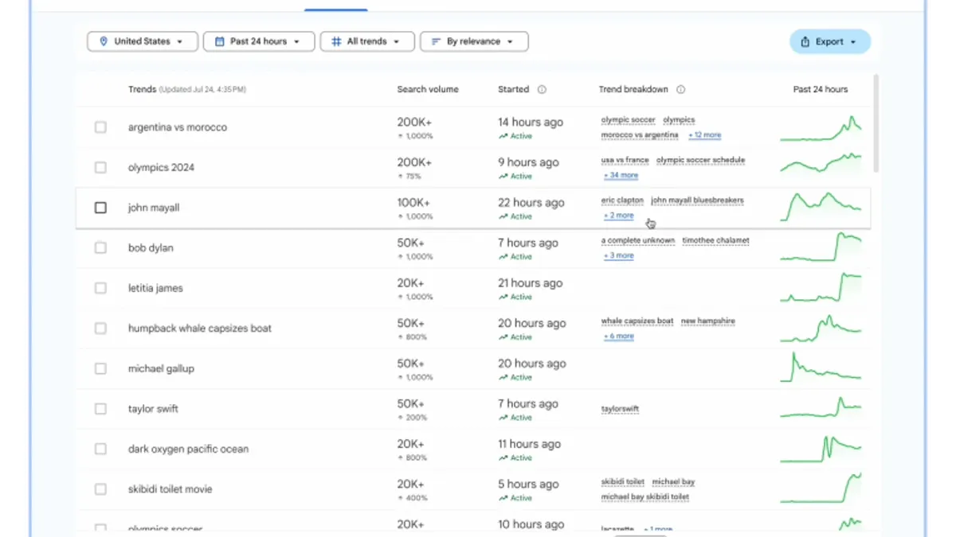Click the Search volume column header
This screenshot has width=956, height=537.
[428, 90]
